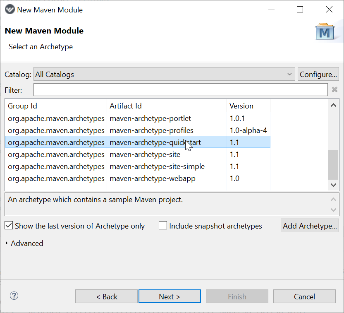Select maven-archetype-quickstart row
This screenshot has height=313, width=344.
(x=138, y=142)
